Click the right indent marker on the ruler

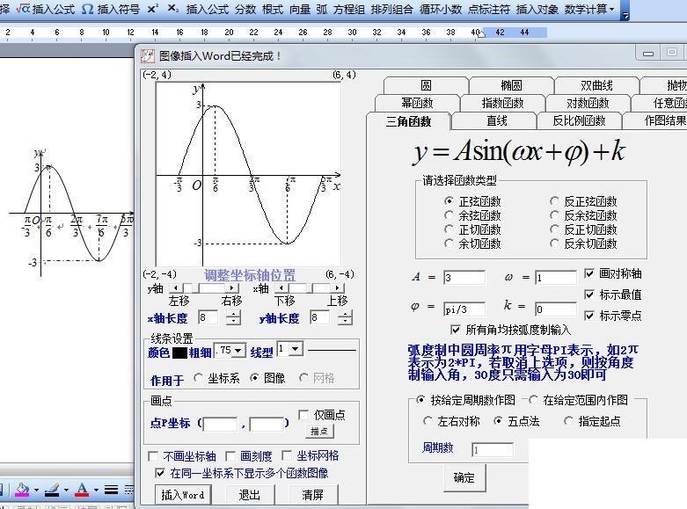point(481,33)
